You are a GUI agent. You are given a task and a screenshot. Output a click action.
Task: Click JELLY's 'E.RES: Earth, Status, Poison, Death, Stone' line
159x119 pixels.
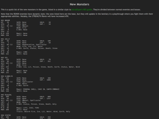(37, 48)
